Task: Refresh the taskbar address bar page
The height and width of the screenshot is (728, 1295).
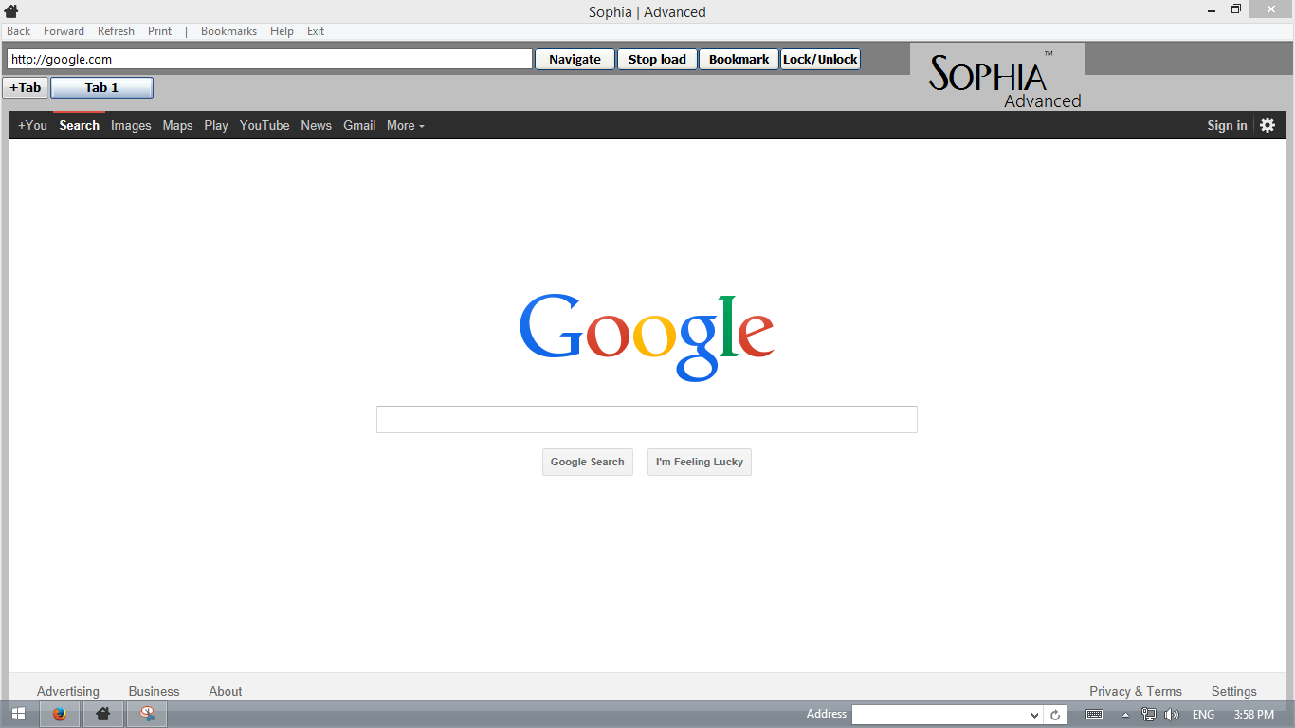Action: coord(1055,715)
